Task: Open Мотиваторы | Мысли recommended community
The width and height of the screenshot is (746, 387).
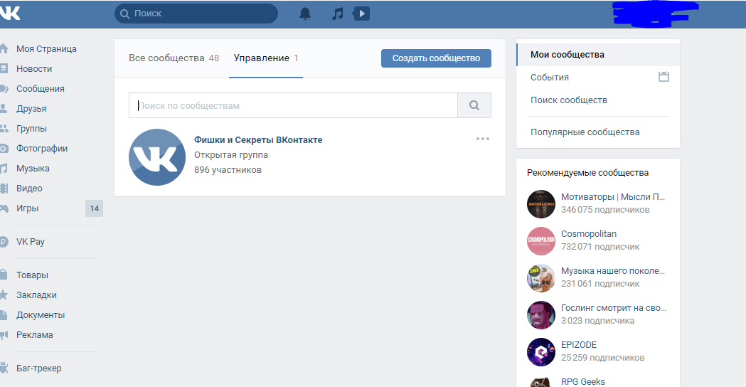Action: pos(613,197)
